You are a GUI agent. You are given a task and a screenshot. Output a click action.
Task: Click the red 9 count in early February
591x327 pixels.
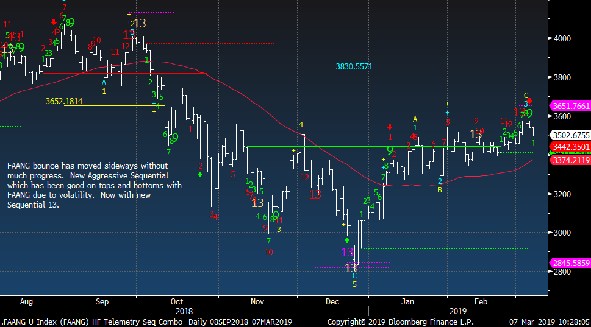click(476, 121)
